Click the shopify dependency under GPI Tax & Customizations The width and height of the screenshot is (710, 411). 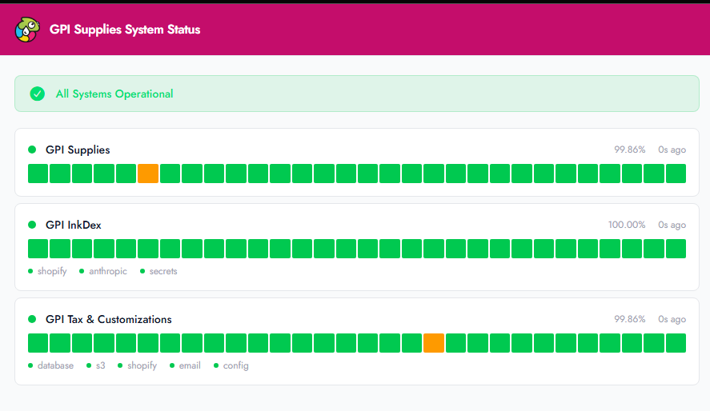click(x=142, y=365)
